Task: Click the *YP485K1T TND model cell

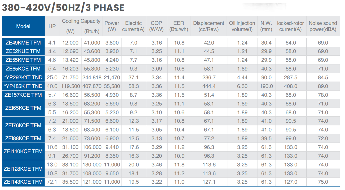Action: 23,86
